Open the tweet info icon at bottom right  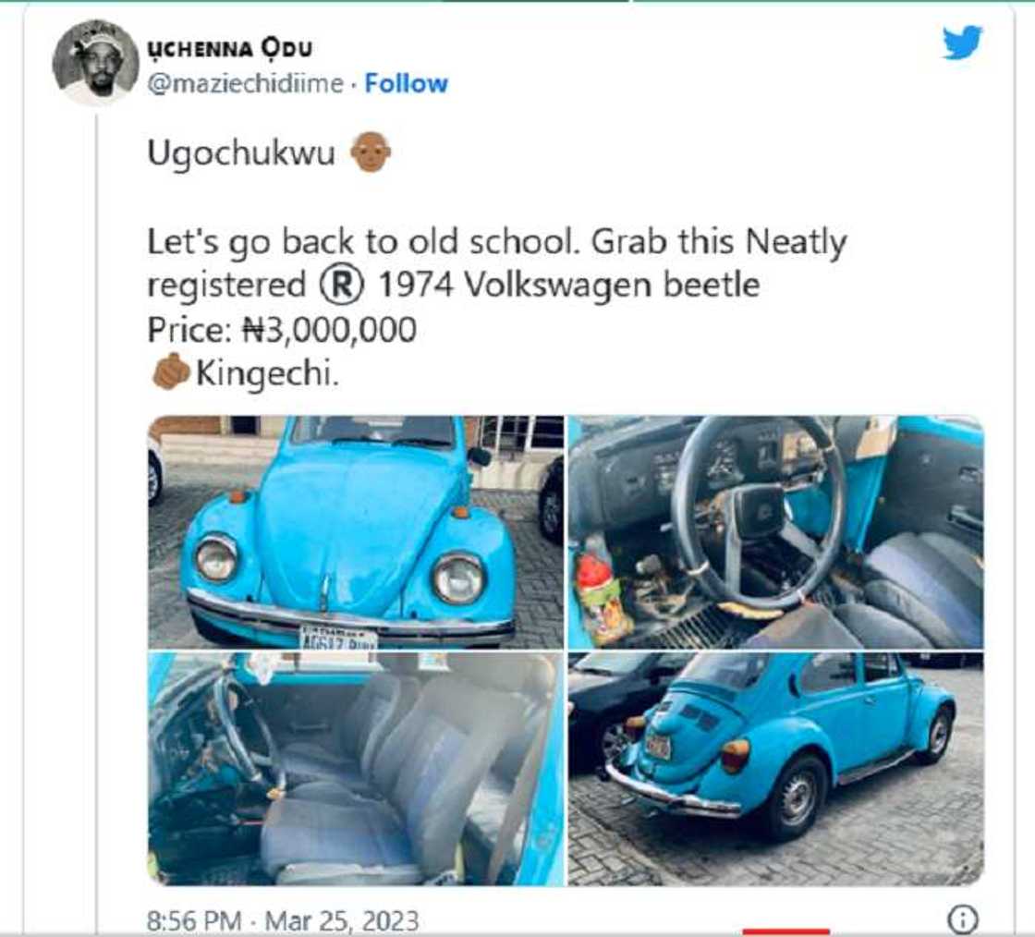tap(961, 919)
